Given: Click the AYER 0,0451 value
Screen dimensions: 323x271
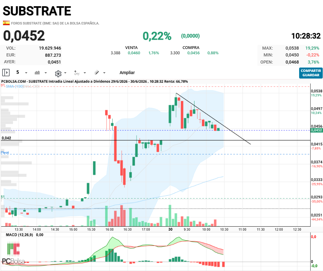Looking at the screenshot, I should [x=54, y=62].
